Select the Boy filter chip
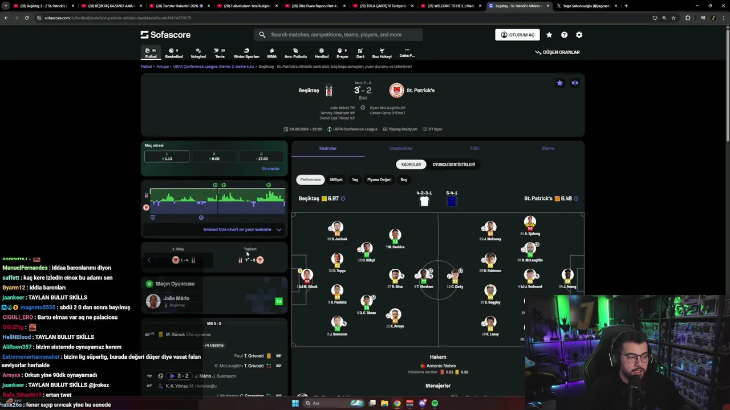 point(404,179)
